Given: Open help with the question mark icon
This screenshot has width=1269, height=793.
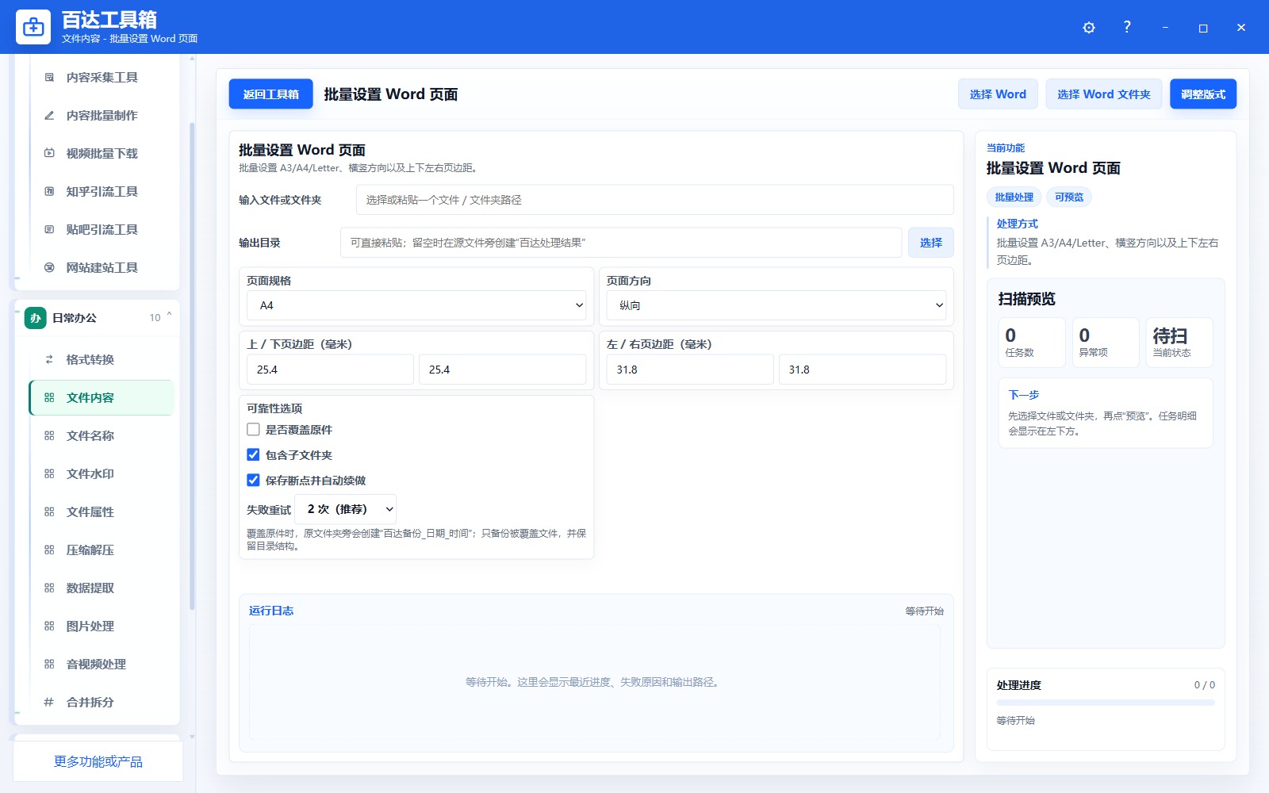Looking at the screenshot, I should coord(1127,27).
